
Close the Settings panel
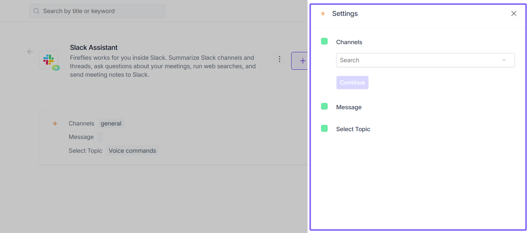513,13
